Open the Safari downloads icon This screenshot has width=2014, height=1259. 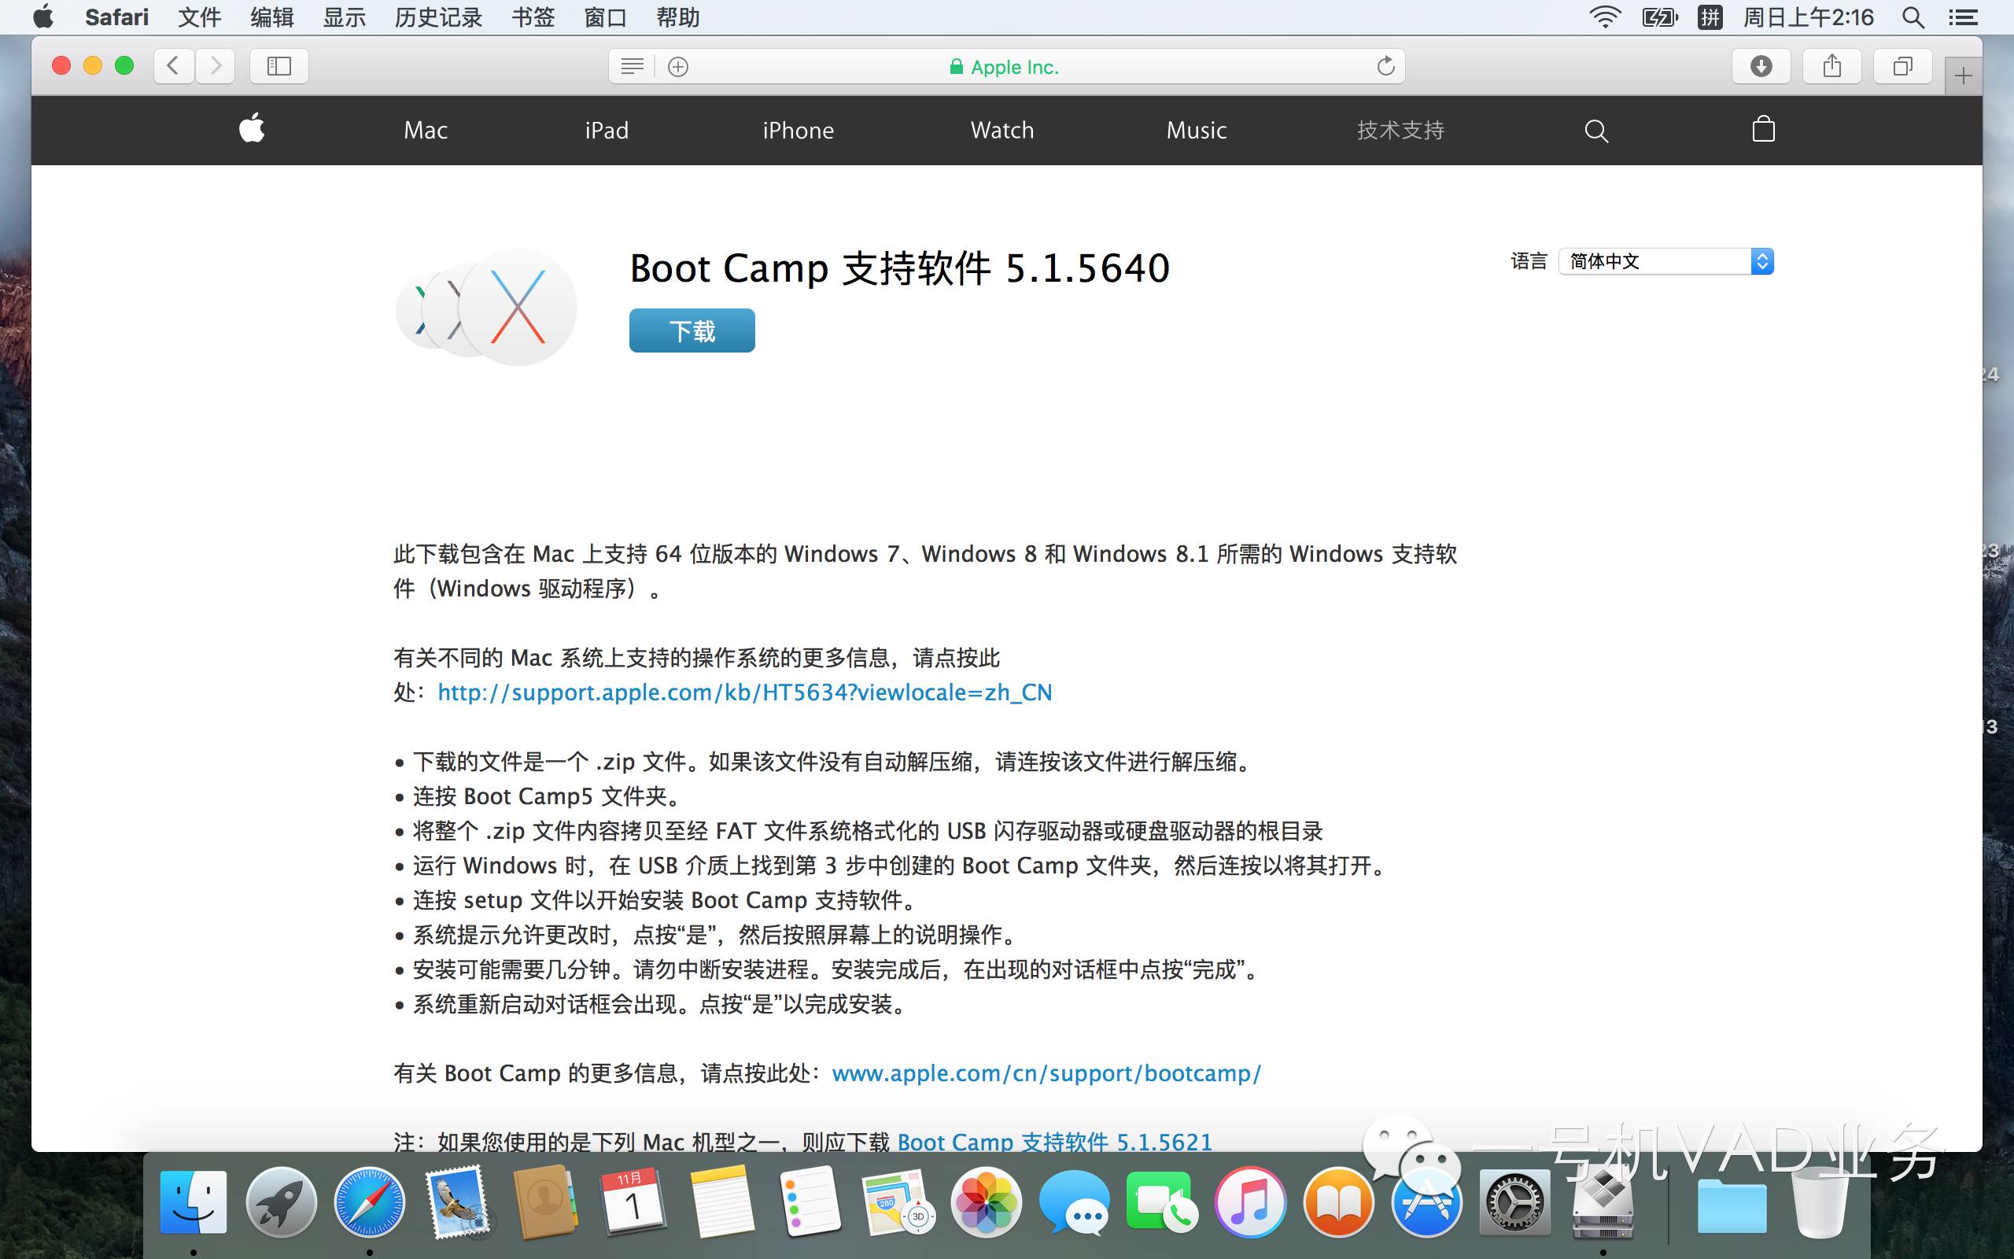[1760, 66]
